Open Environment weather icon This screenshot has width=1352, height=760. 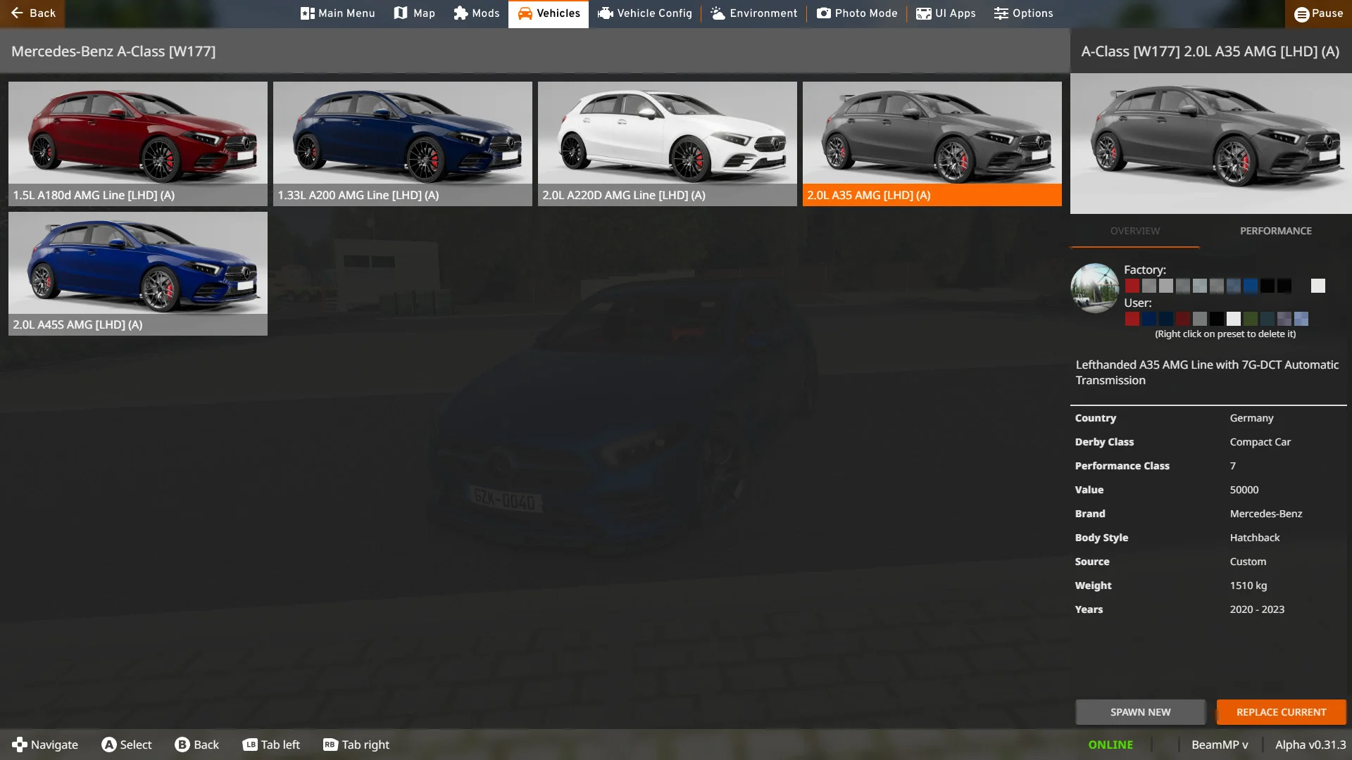pos(718,13)
